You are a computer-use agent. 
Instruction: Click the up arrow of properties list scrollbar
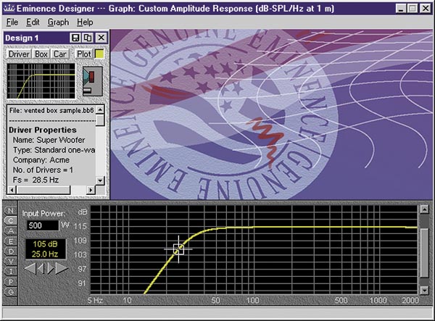pos(100,109)
